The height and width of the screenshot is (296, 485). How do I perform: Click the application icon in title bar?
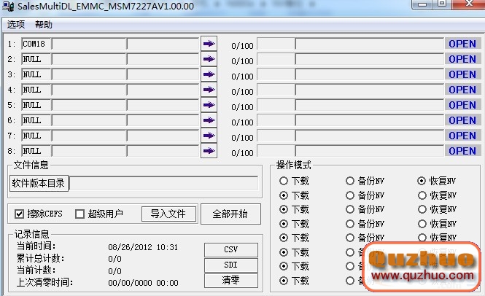(x=8, y=7)
